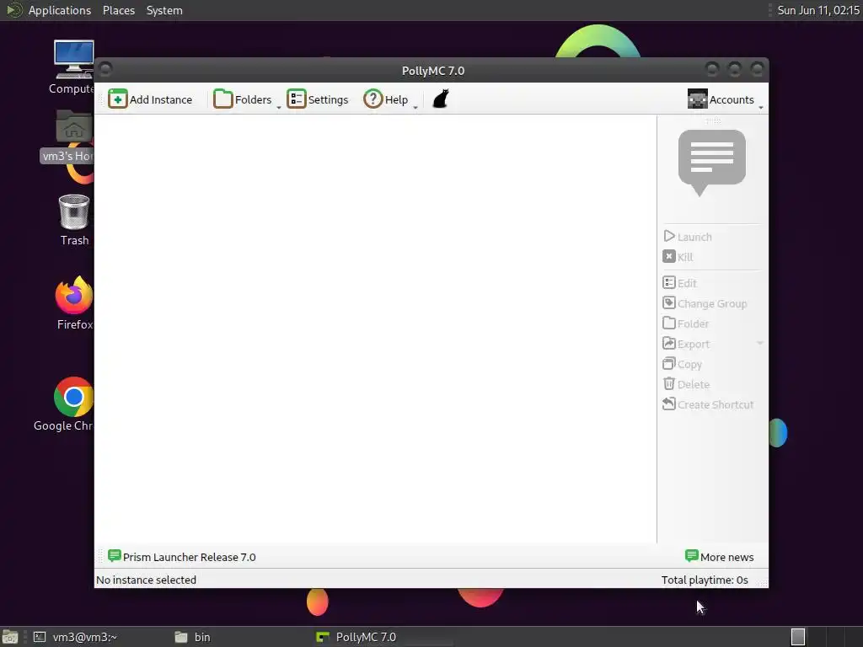Open PollyMC Settings

[318, 99]
